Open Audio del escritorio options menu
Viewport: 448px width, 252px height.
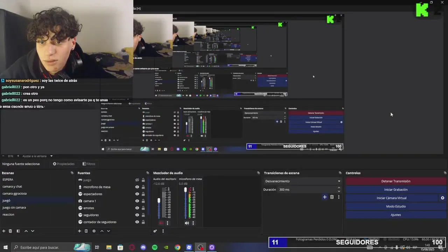coord(167,223)
